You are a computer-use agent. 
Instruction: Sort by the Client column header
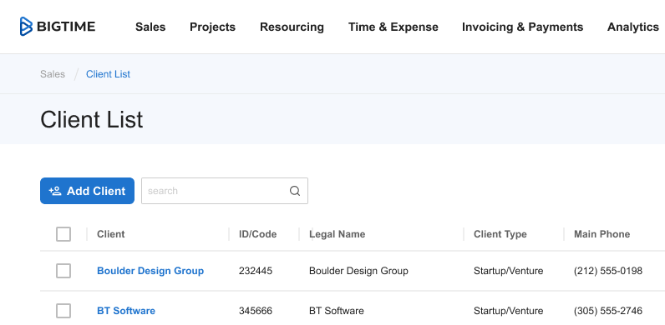click(110, 234)
